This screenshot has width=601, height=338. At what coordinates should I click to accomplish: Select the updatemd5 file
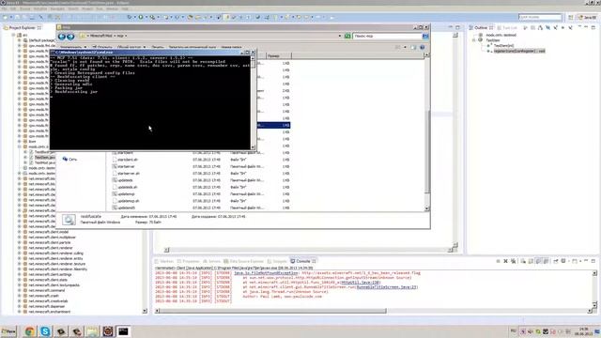pyautogui.click(x=127, y=207)
